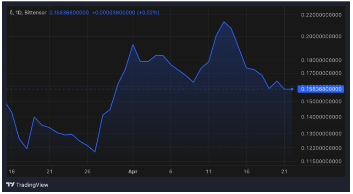Click the 0.22000000000 price axis label

(x=322, y=15)
